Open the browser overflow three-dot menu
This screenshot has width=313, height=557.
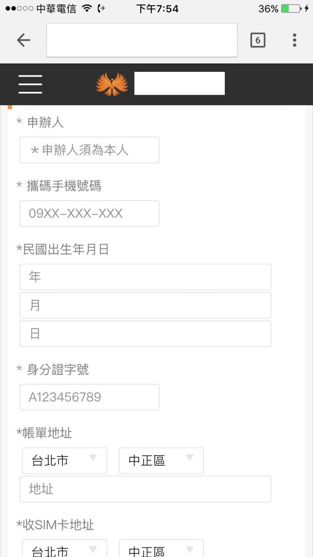coord(294,40)
